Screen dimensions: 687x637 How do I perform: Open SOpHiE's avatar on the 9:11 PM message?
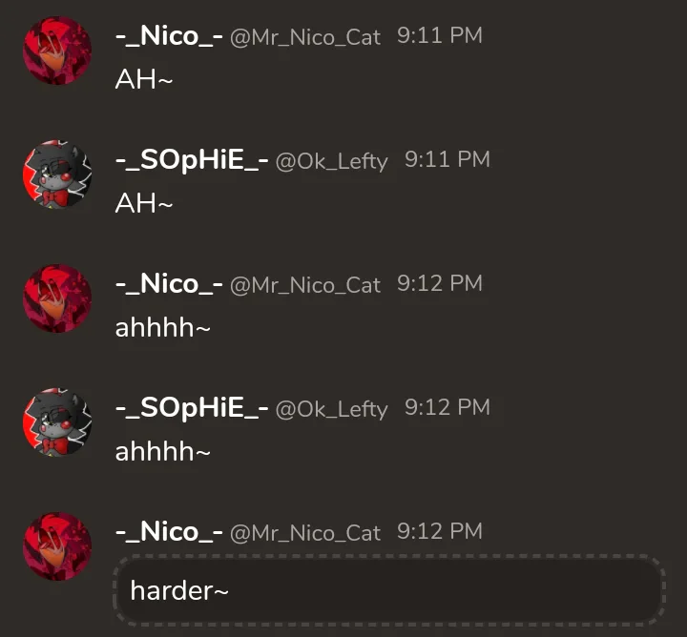coord(57,175)
